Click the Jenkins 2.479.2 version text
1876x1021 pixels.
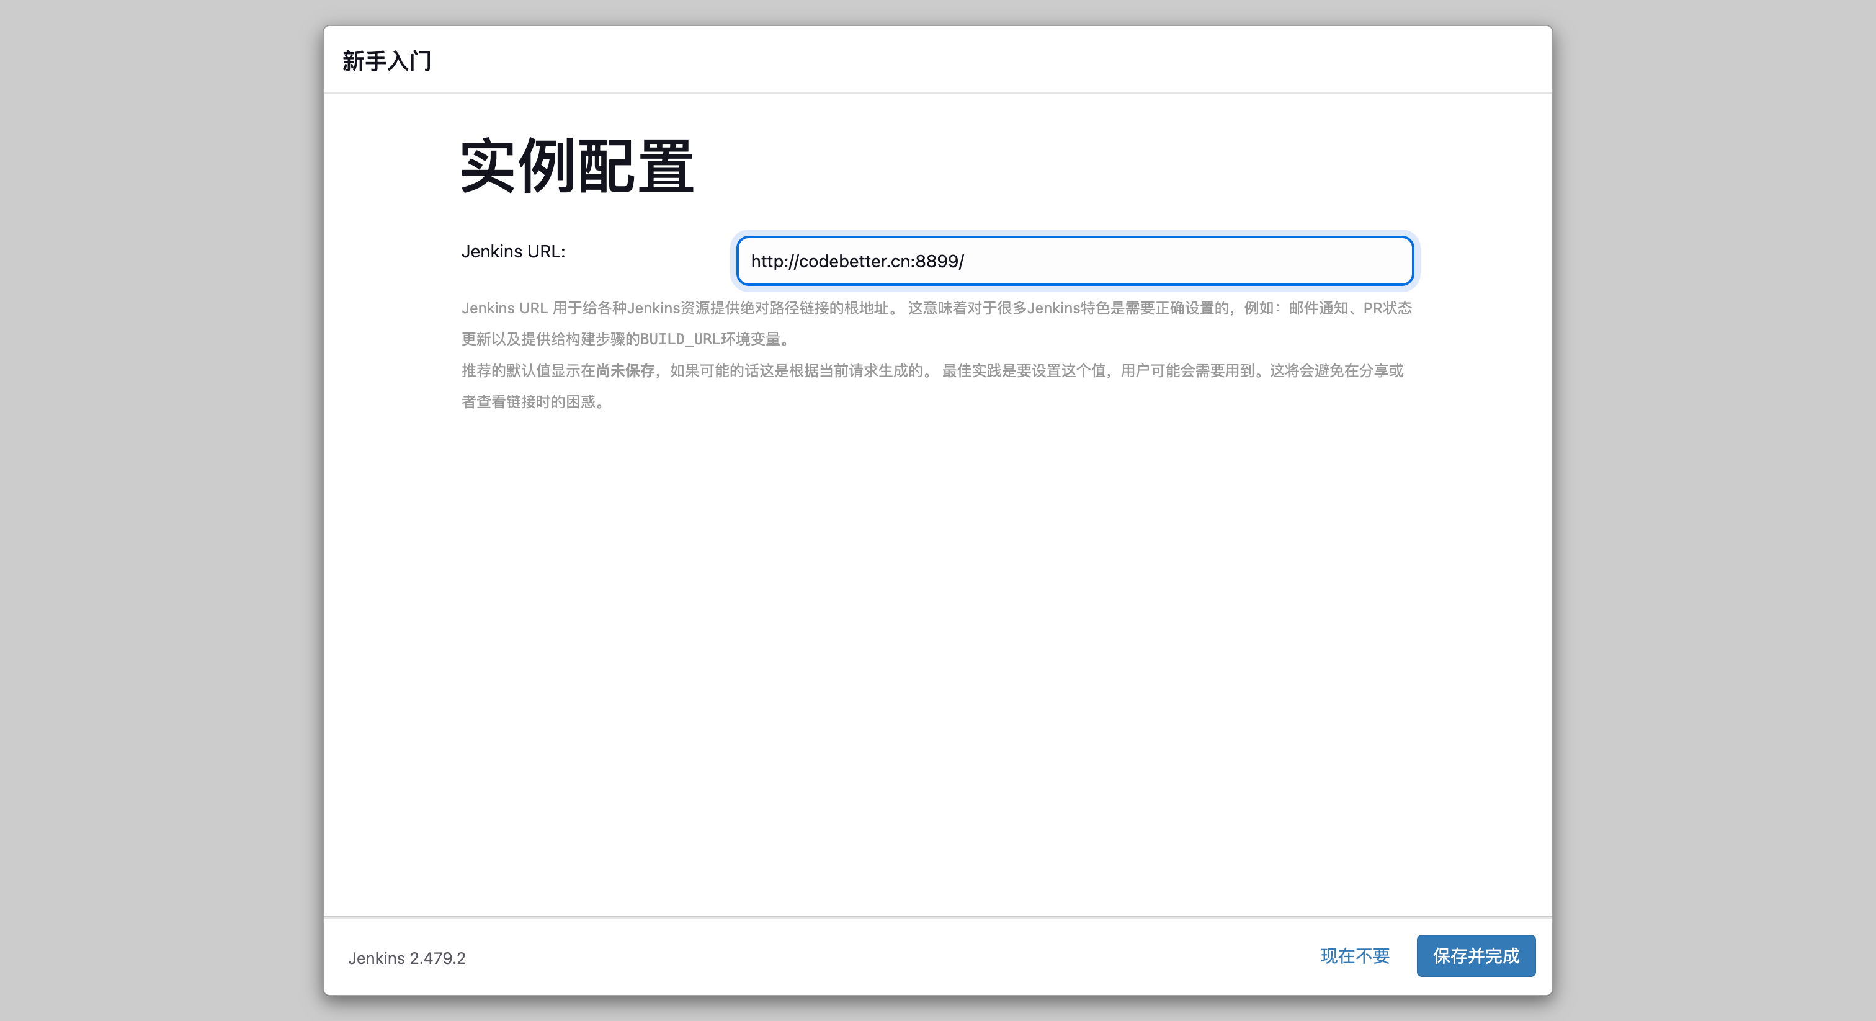pos(406,958)
